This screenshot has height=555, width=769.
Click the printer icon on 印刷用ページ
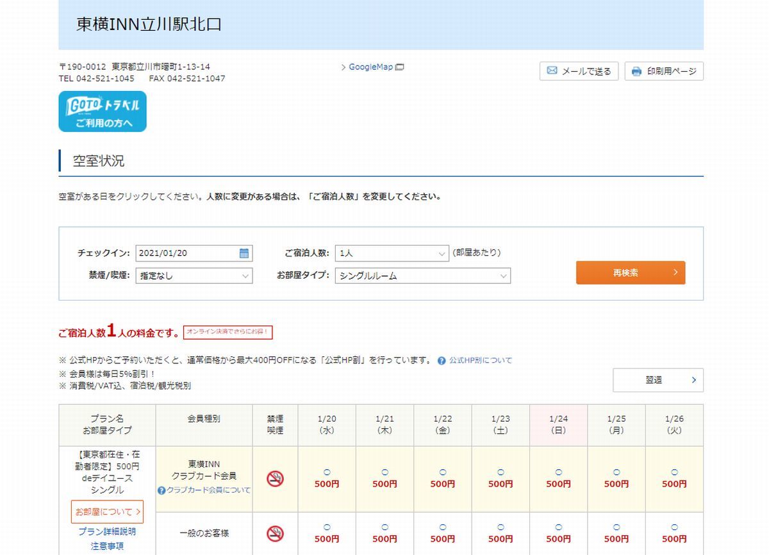pos(636,71)
